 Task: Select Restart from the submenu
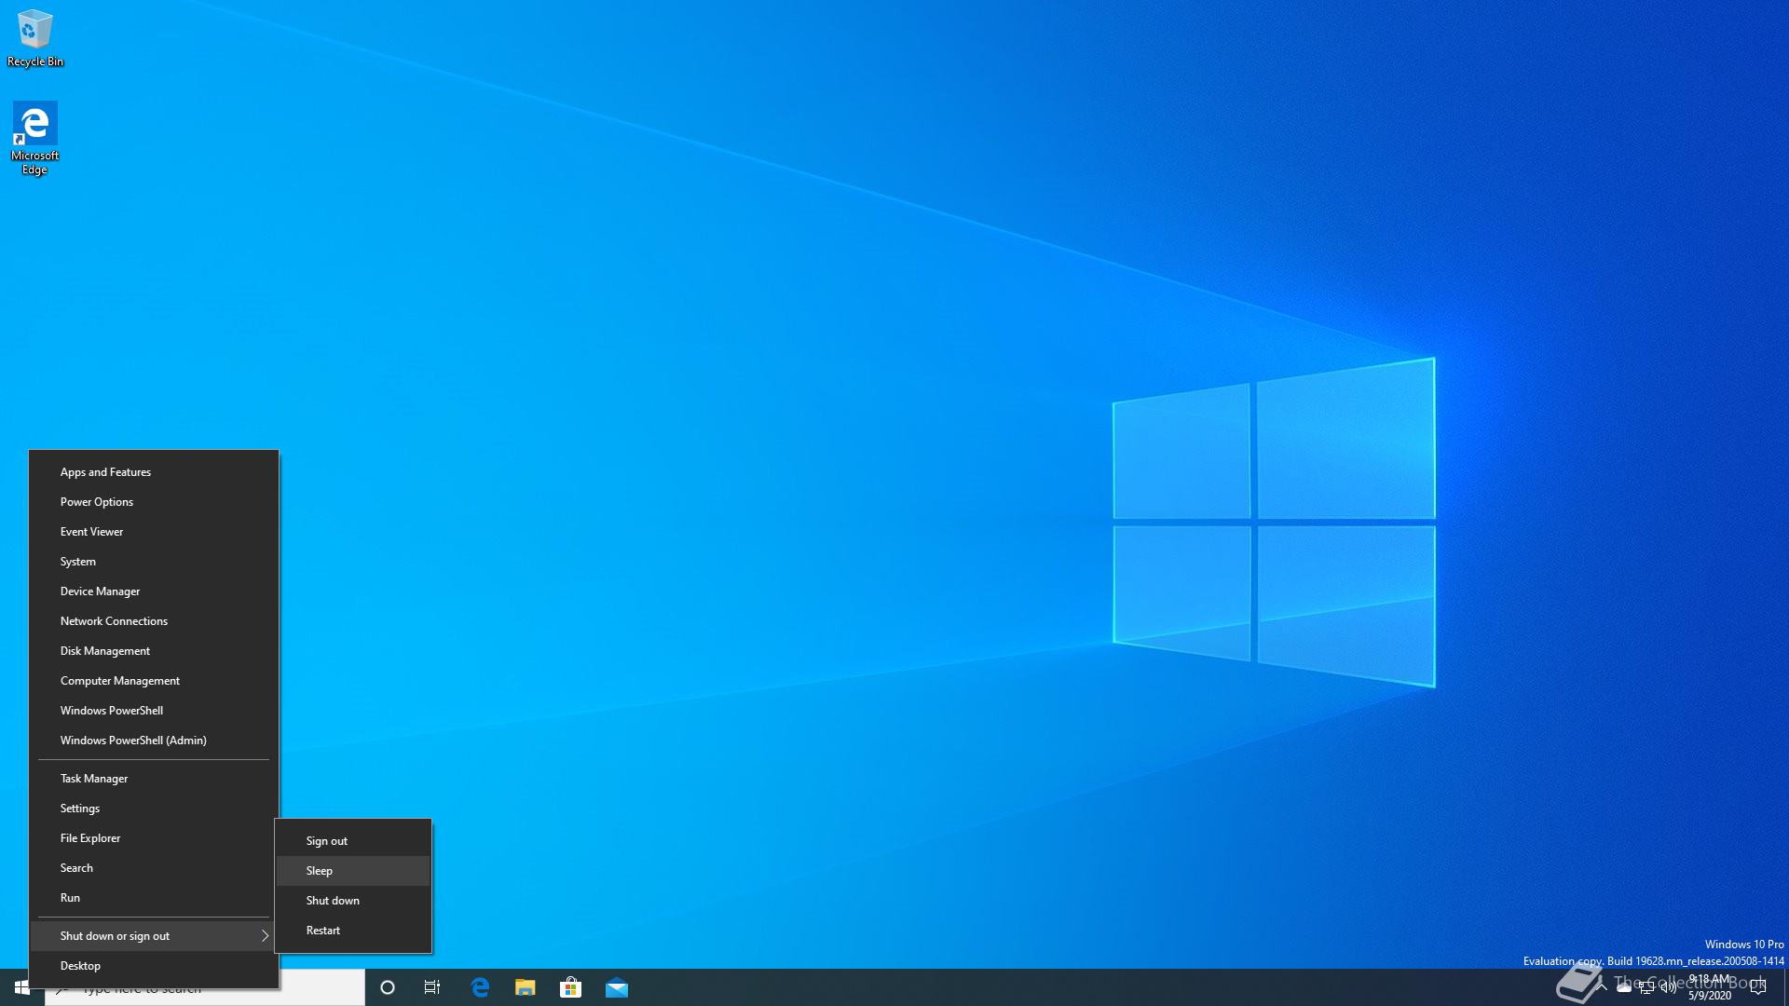coord(323,931)
